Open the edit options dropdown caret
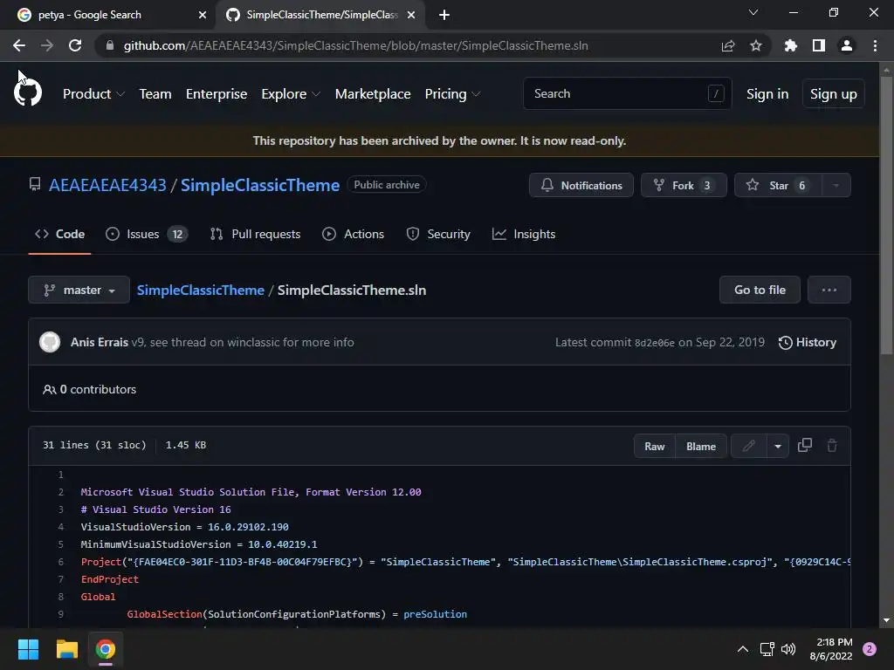894x670 pixels. tap(778, 446)
